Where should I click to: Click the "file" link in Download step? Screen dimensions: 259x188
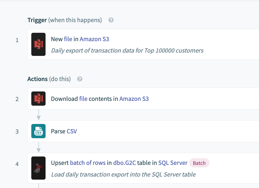[x=83, y=99]
